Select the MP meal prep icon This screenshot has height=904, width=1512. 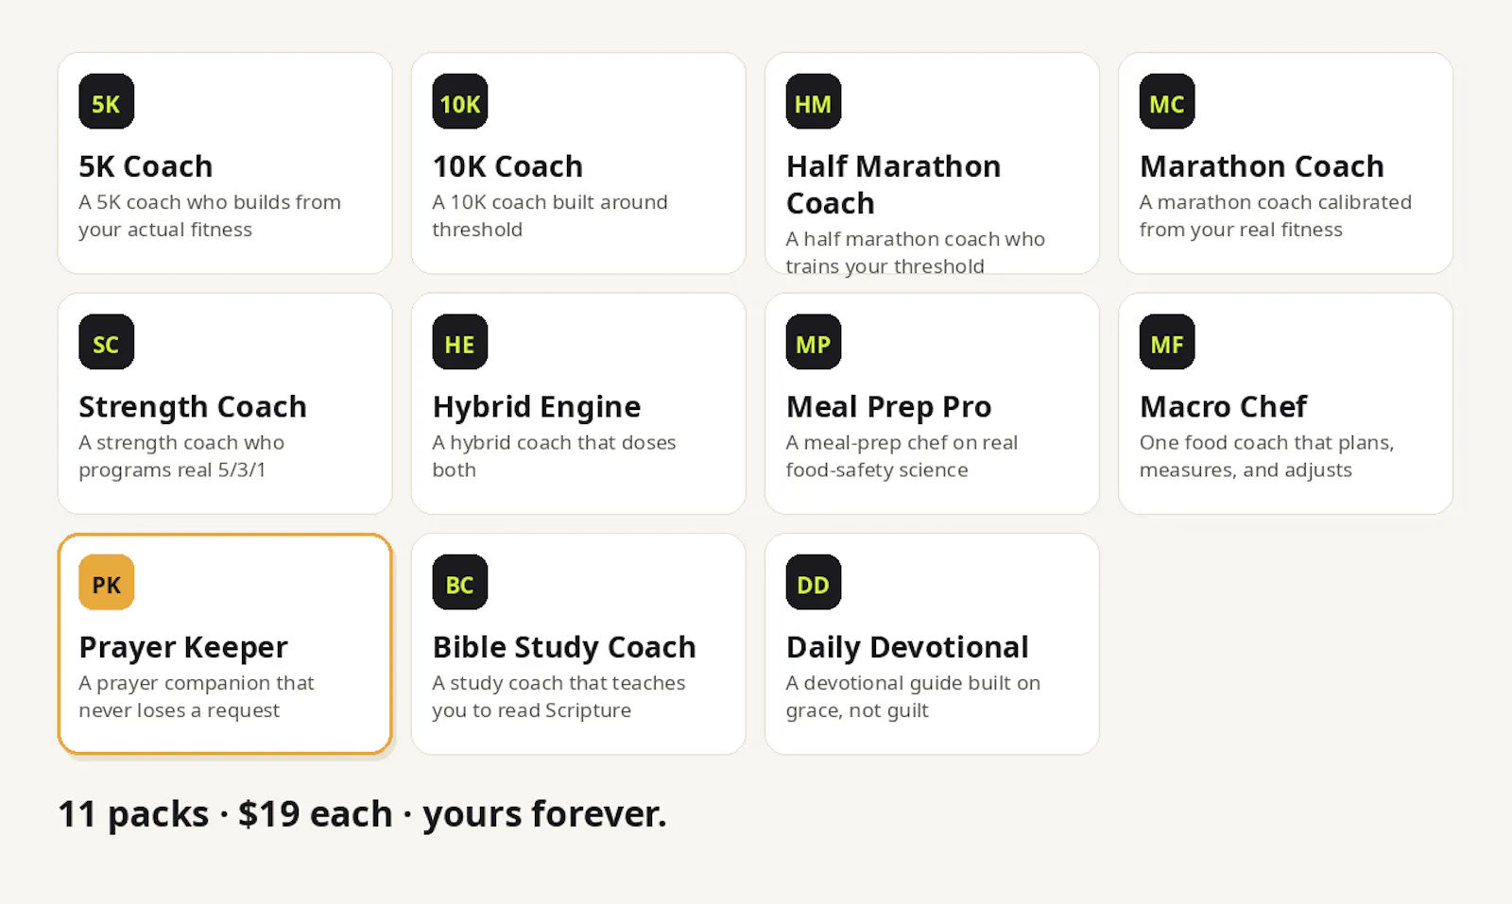click(813, 342)
